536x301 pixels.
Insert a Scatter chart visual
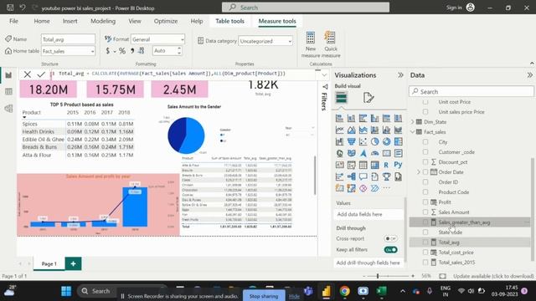[363, 141]
